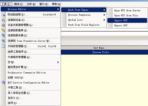Click the WCF Service Configuration Editor icon

3,83
